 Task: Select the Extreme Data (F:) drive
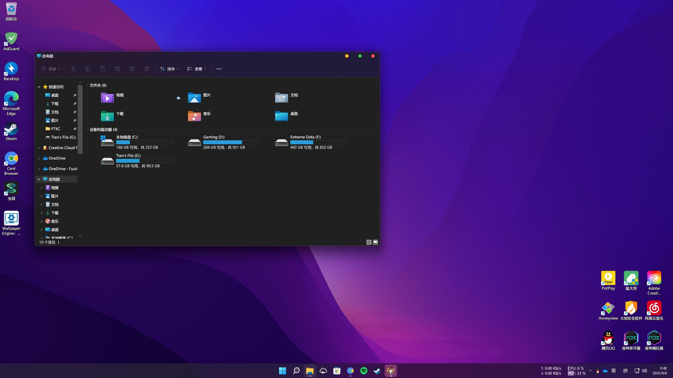[311, 142]
